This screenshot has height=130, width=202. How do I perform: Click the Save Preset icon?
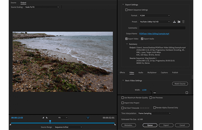174,22
